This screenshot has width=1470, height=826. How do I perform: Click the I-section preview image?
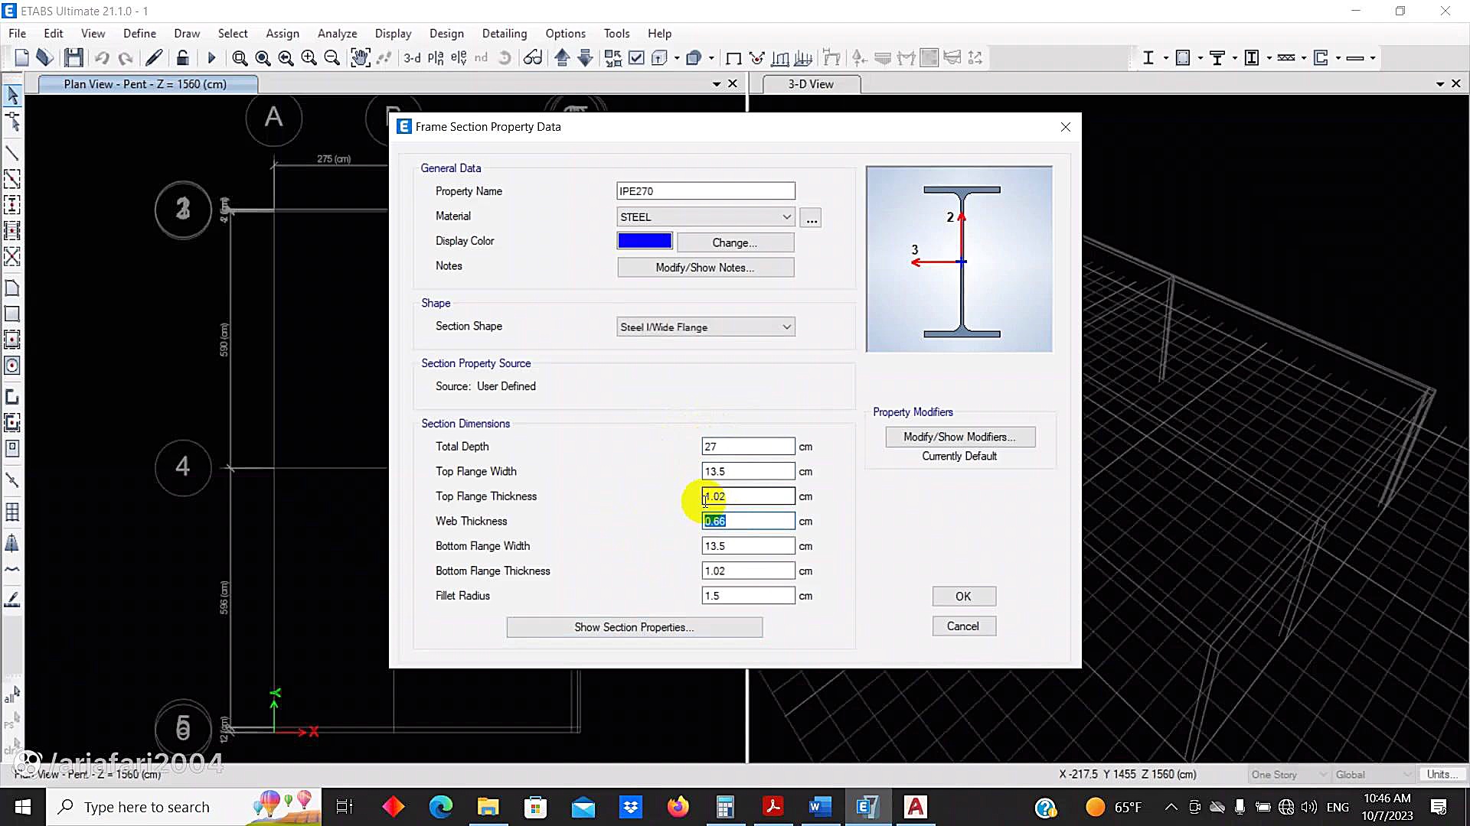pos(959,259)
